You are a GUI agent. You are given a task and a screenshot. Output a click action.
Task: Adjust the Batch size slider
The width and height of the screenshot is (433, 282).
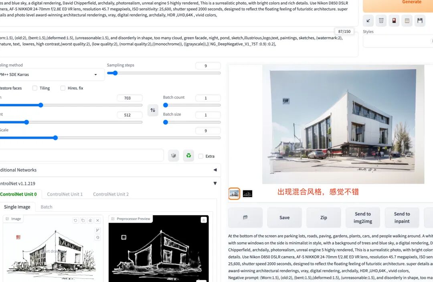[x=192, y=122]
